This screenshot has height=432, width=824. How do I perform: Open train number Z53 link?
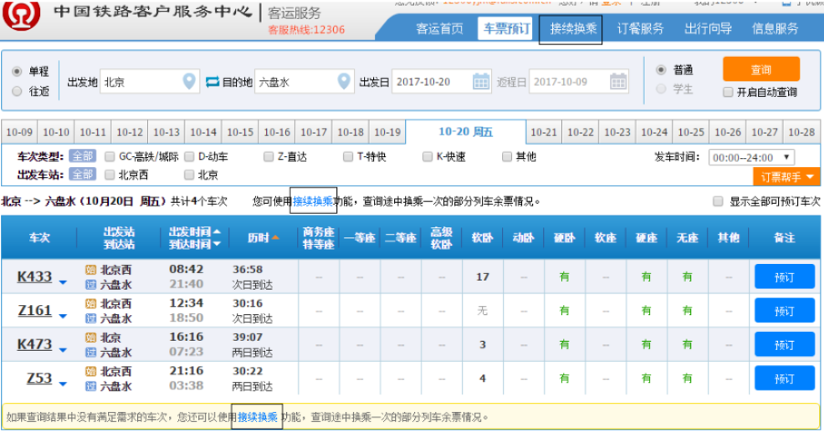[39, 378]
